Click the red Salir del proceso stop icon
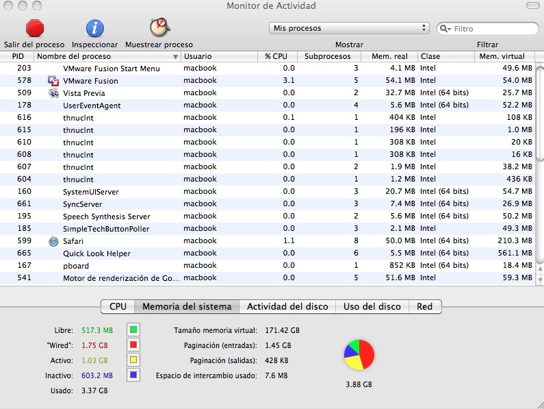Screen dimensions: 544x409 [x=35, y=28]
